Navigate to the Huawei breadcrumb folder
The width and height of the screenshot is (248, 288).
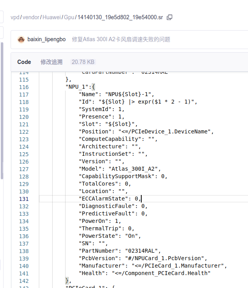(51, 17)
